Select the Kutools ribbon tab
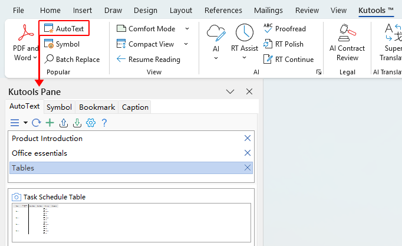Viewport: 402px width, 246px height. (x=376, y=11)
